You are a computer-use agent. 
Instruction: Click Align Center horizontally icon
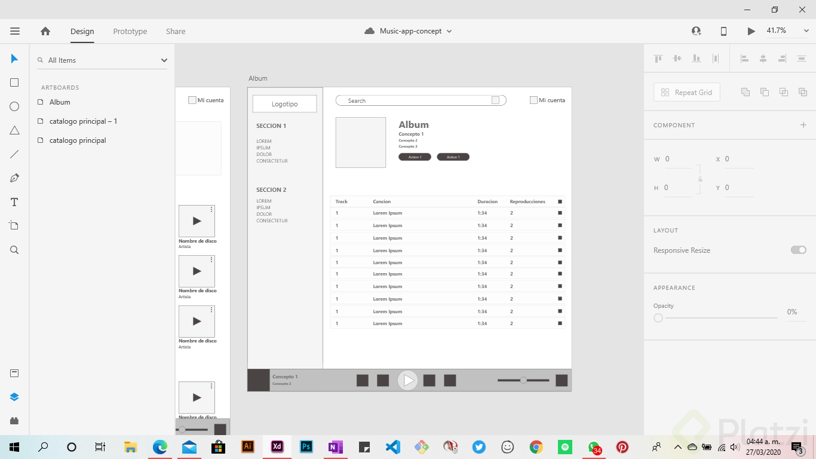[x=763, y=59]
